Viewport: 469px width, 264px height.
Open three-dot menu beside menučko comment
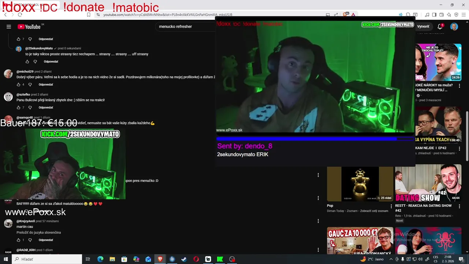tap(318, 175)
